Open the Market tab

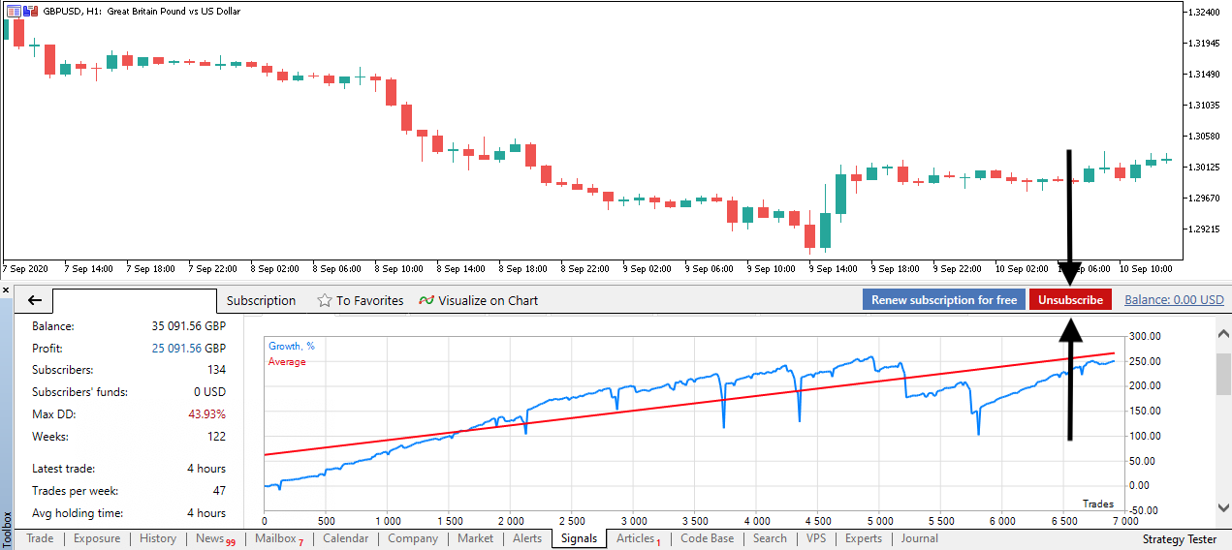click(x=475, y=538)
